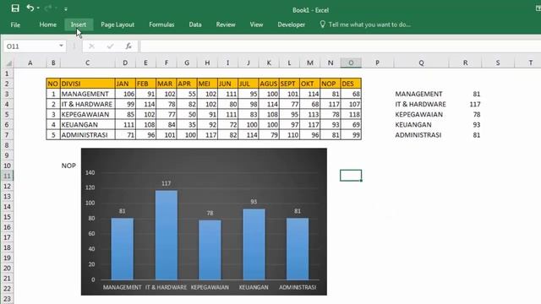Click the 117 data label on chart
Image resolution: width=541 pixels, height=304 pixels.
[x=167, y=183]
